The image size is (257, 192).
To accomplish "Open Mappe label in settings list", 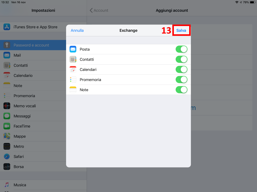I will click(x=20, y=136).
